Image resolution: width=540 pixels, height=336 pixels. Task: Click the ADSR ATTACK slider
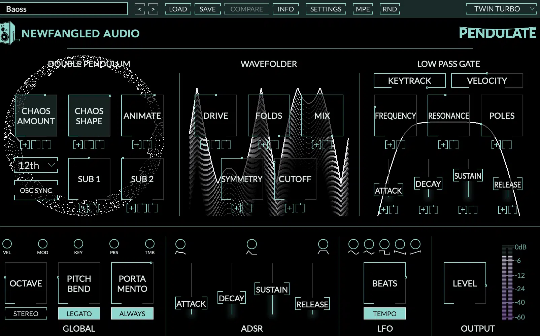[191, 304]
